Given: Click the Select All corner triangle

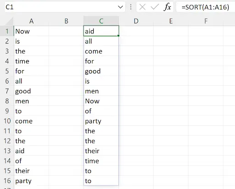Looking at the screenshot, I should click(9, 21).
